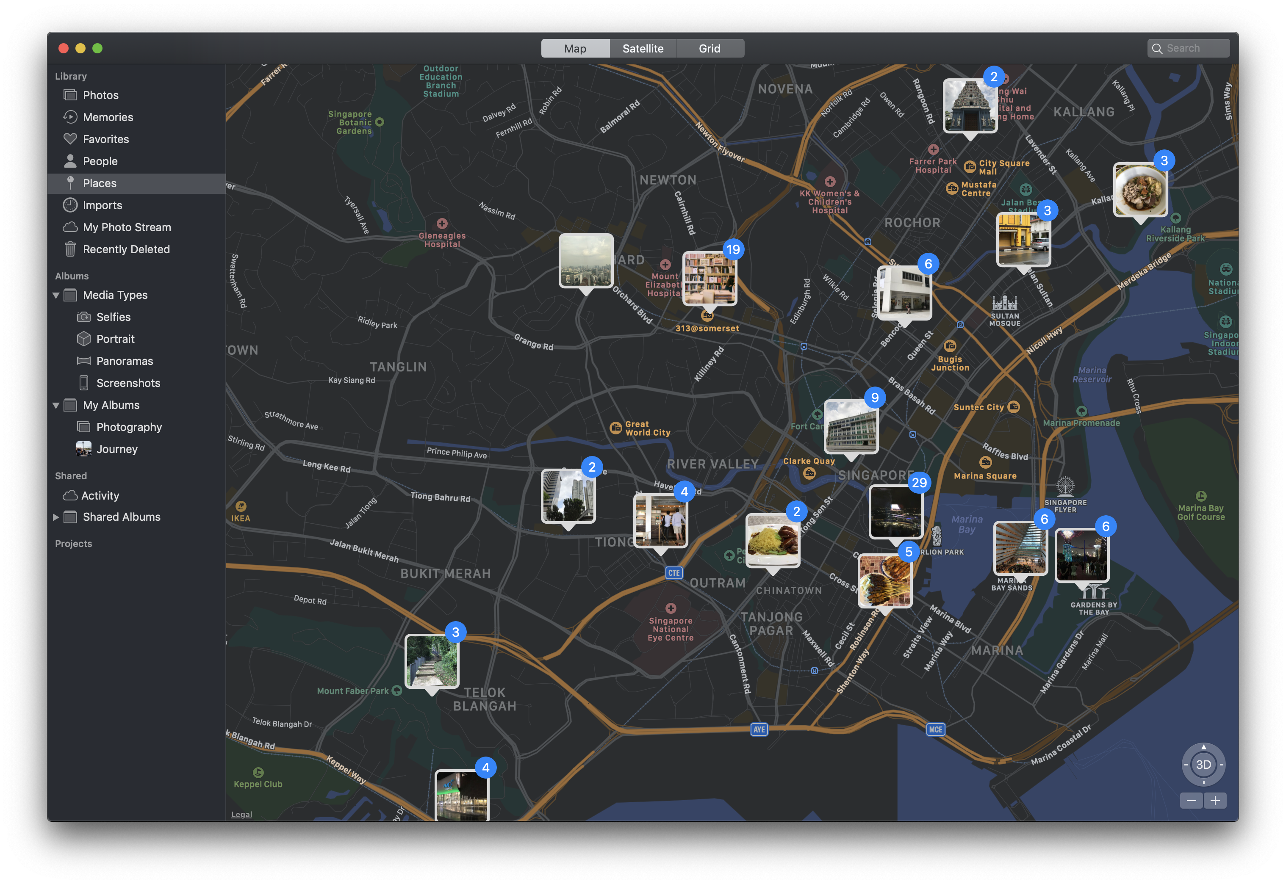Click the My Photo Stream cloud icon
The height and width of the screenshot is (884, 1286).
click(70, 227)
